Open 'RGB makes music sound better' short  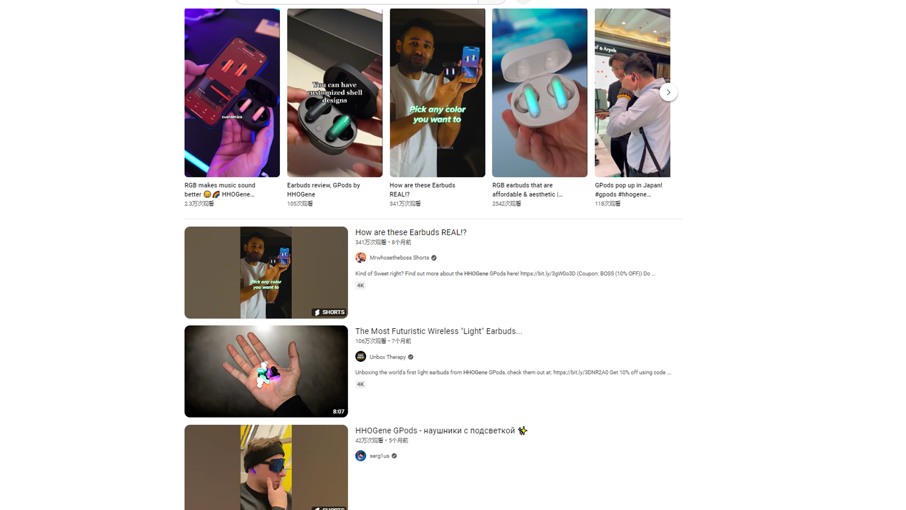(x=232, y=93)
